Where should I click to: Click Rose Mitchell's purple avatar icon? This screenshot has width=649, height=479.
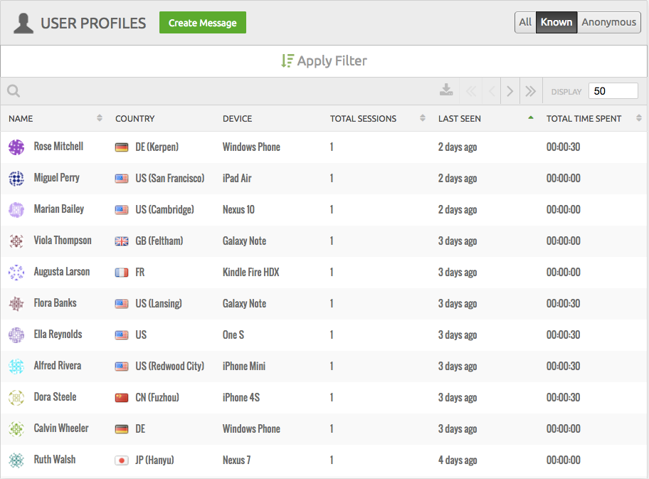click(x=16, y=147)
